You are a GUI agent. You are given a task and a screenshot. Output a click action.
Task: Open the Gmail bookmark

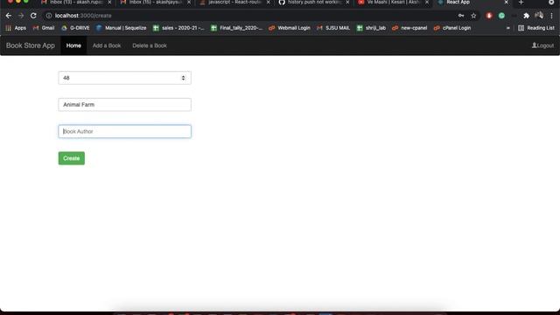44,28
